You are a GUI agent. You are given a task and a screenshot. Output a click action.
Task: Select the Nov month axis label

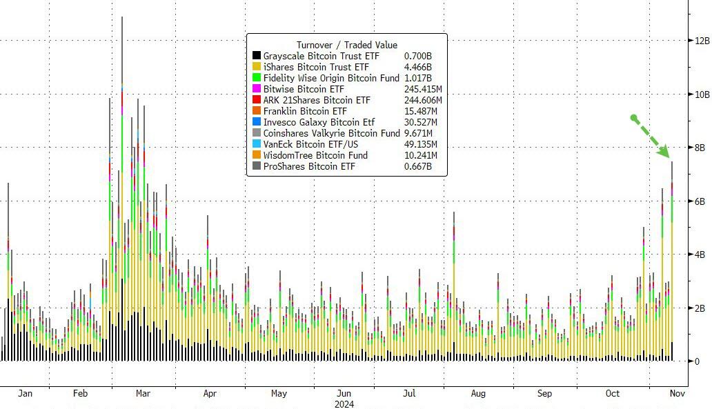click(677, 393)
